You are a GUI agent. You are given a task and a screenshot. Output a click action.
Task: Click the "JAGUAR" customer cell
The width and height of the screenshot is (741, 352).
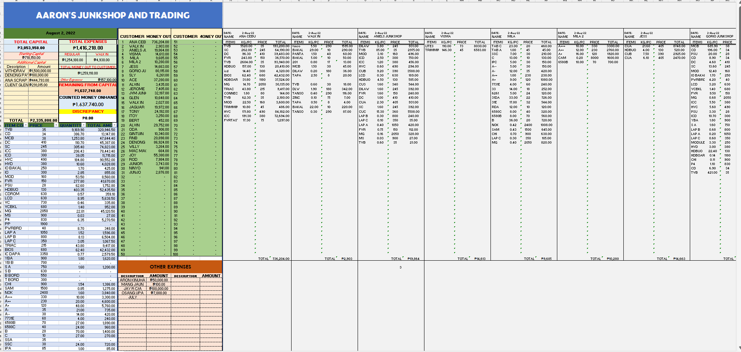[137, 107]
